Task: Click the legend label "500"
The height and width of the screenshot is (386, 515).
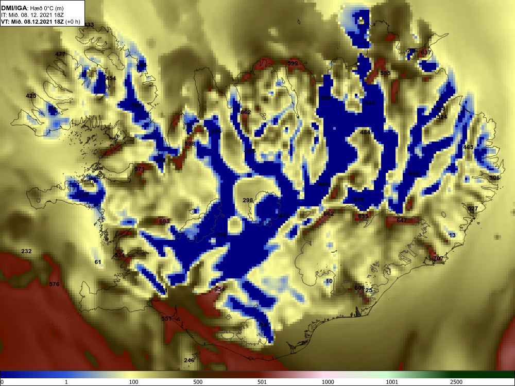Action: (198, 382)
